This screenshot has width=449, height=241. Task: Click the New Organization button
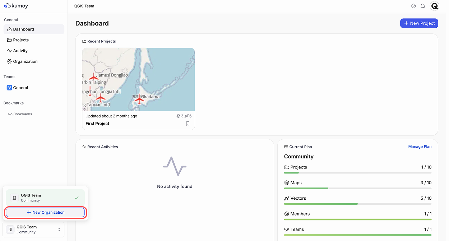click(45, 212)
